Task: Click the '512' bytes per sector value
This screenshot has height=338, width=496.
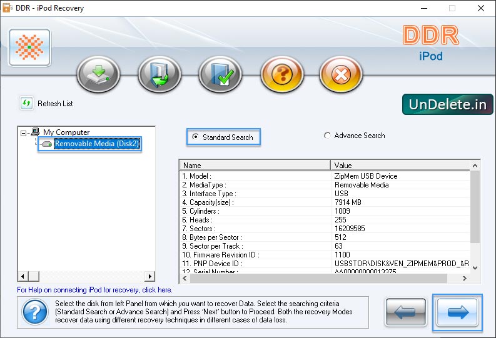Action: click(x=340, y=237)
